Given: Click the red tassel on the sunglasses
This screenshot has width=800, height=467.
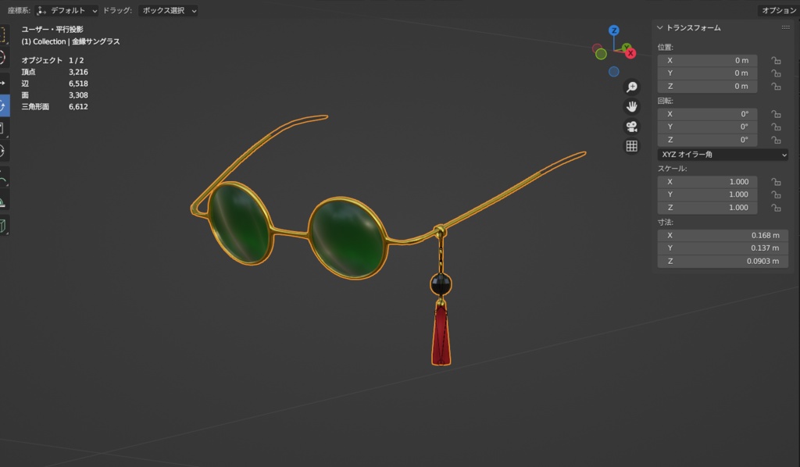Looking at the screenshot, I should click(441, 337).
